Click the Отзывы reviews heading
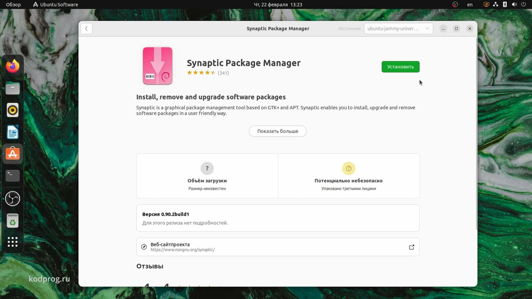Image resolution: width=532 pixels, height=299 pixels. tap(150, 266)
